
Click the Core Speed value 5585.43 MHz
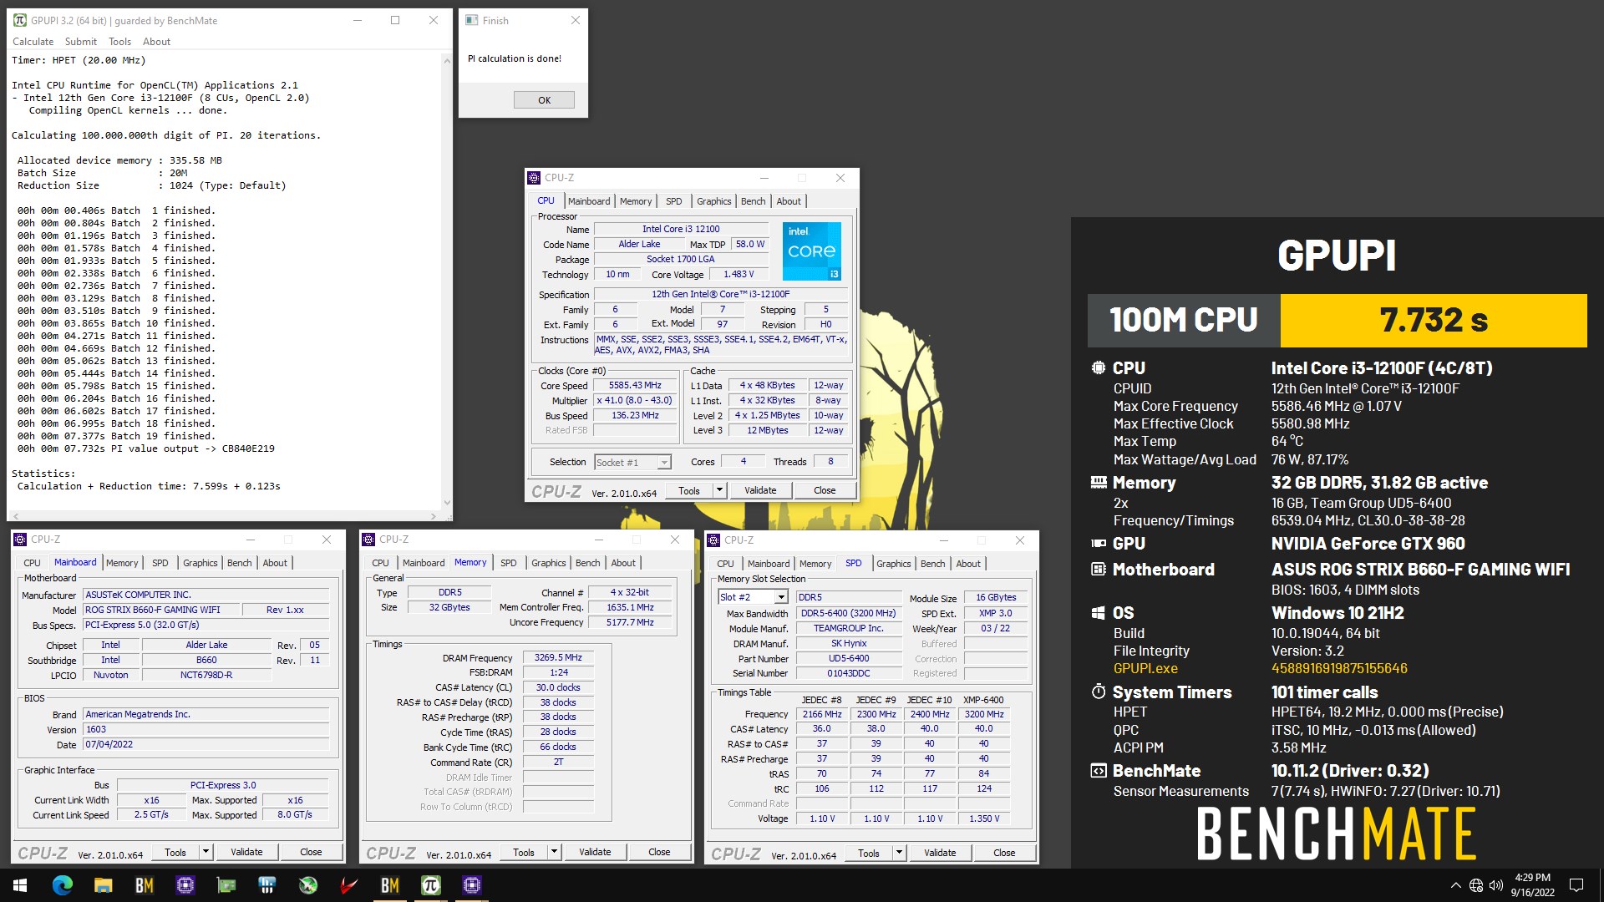[x=635, y=386]
